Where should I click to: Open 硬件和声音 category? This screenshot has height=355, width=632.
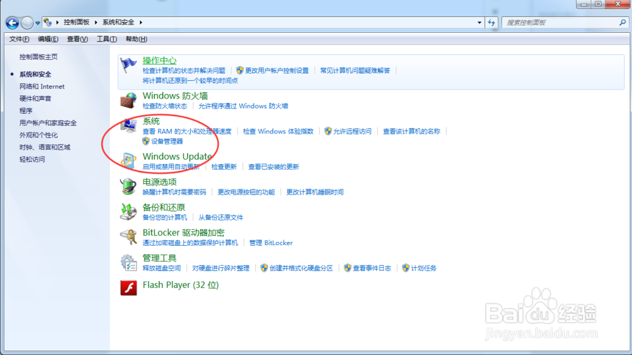coord(35,99)
